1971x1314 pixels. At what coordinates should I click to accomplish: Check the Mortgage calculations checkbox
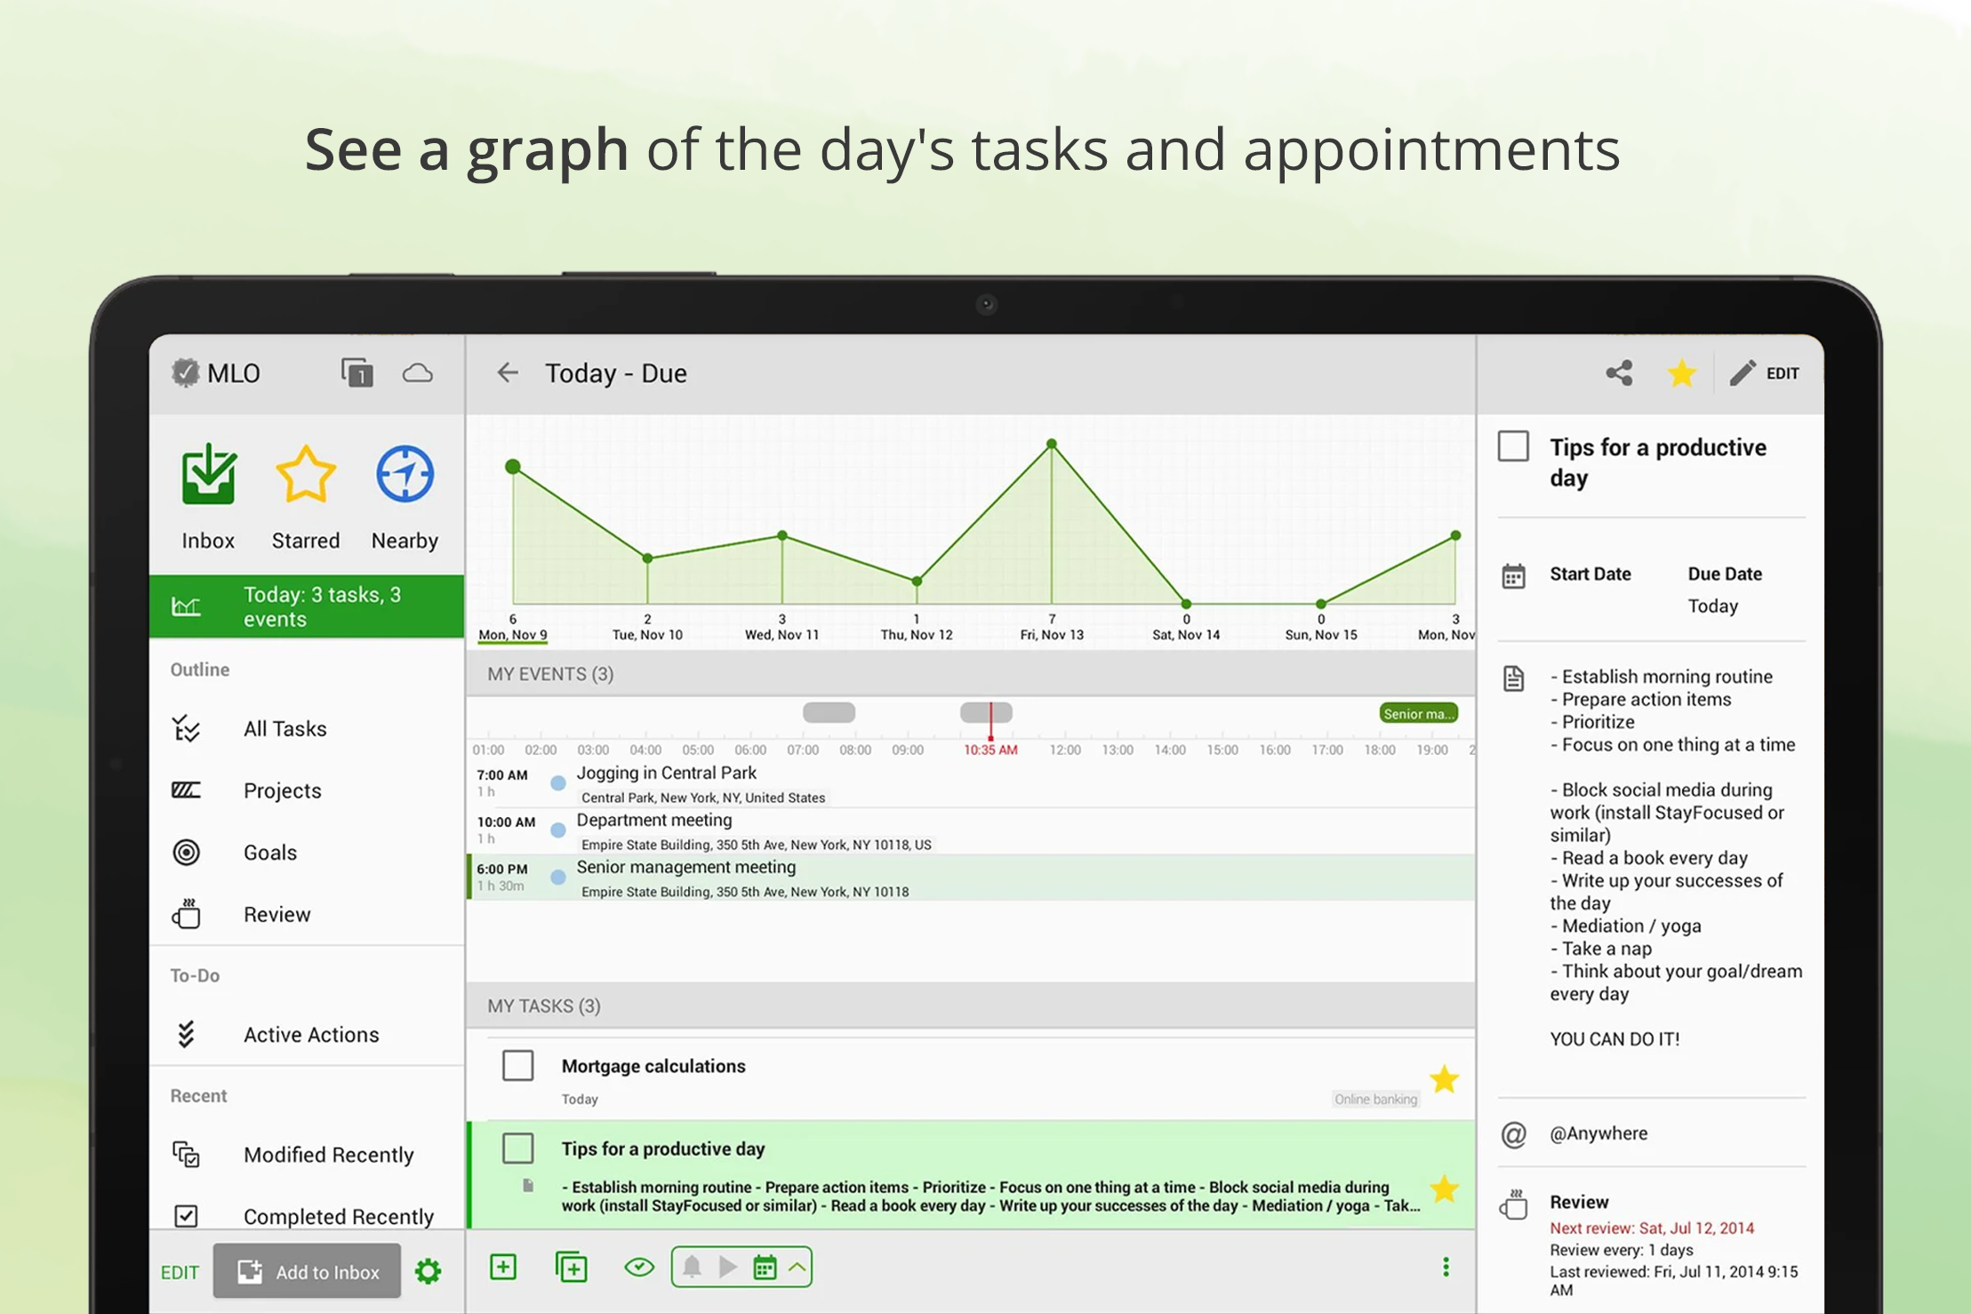click(x=517, y=1065)
